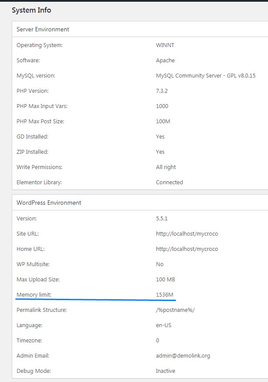This screenshot has height=382, width=268.
Task: Select the MySQL Community Server version text
Action: click(x=206, y=76)
